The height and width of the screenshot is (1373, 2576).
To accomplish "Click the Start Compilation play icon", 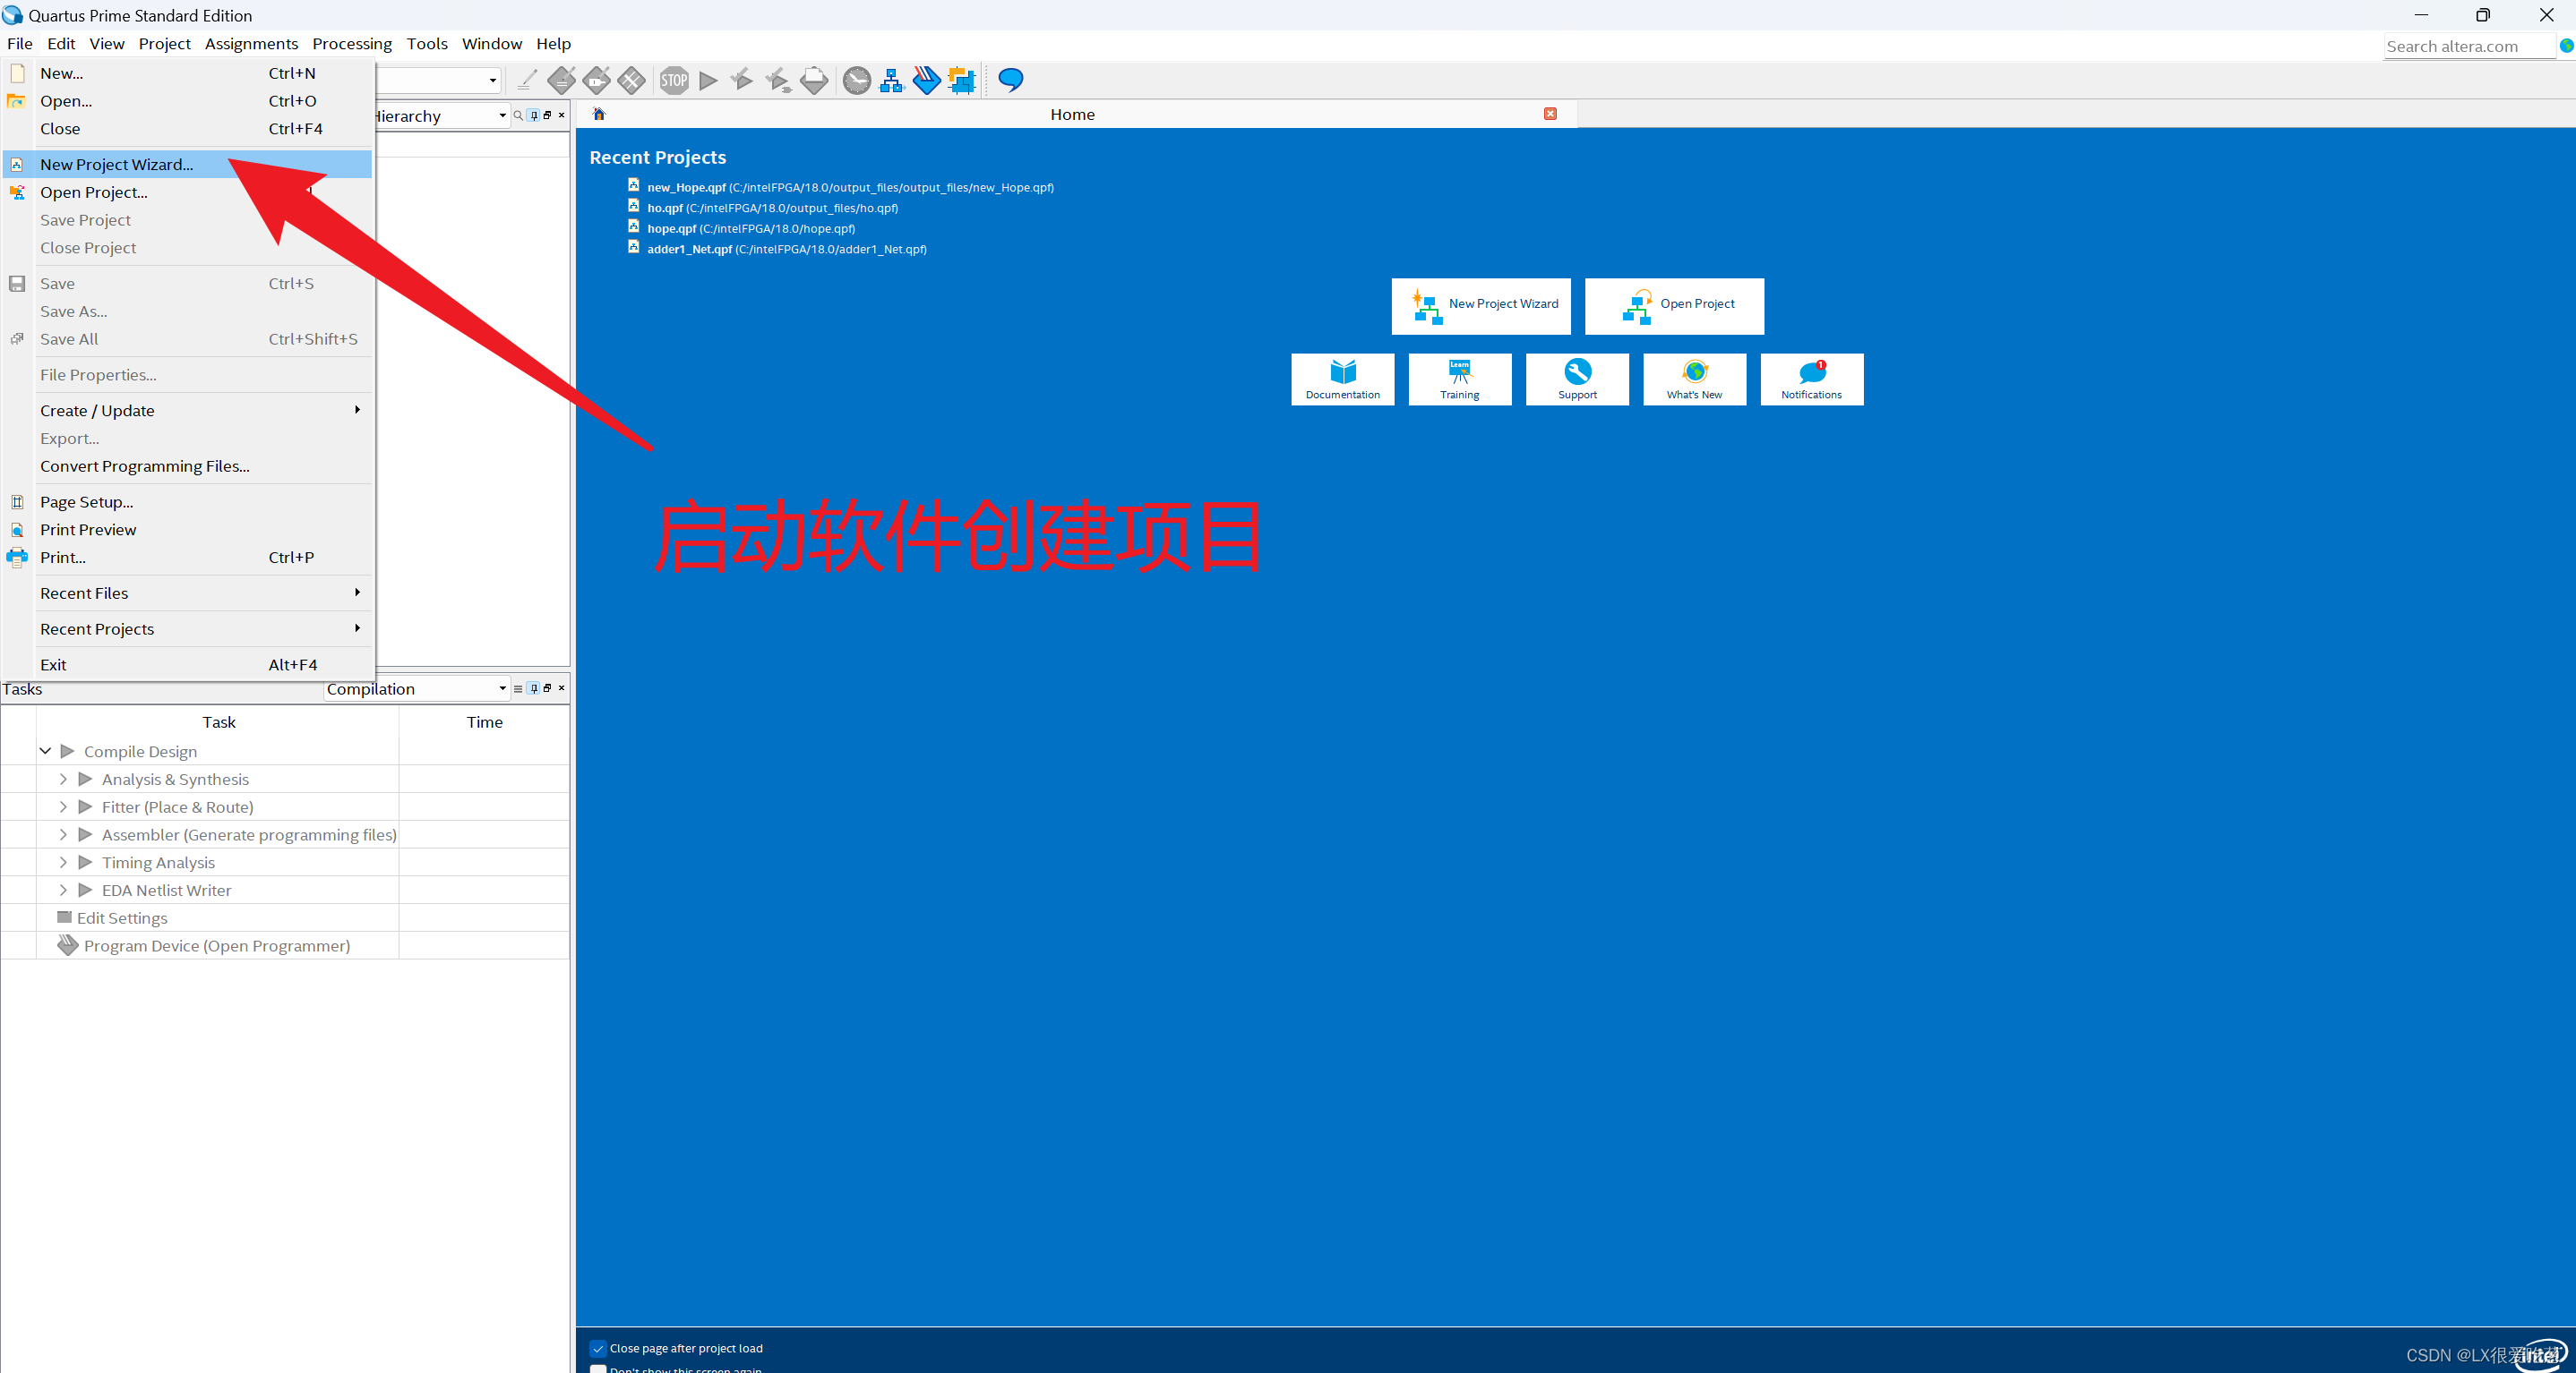I will [709, 80].
